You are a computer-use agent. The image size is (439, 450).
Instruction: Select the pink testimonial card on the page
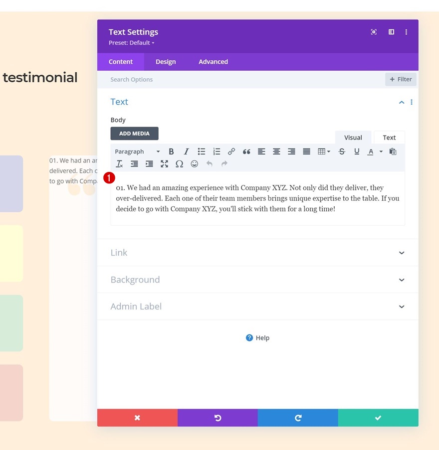coord(11,393)
